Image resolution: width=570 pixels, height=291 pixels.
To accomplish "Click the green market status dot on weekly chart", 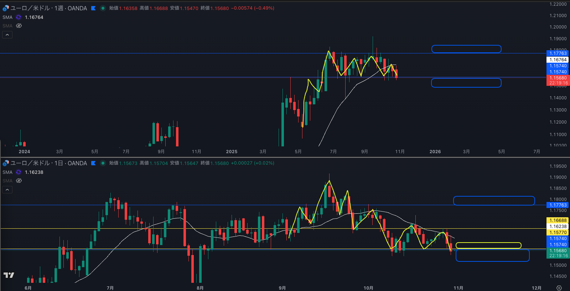I will click(103, 8).
